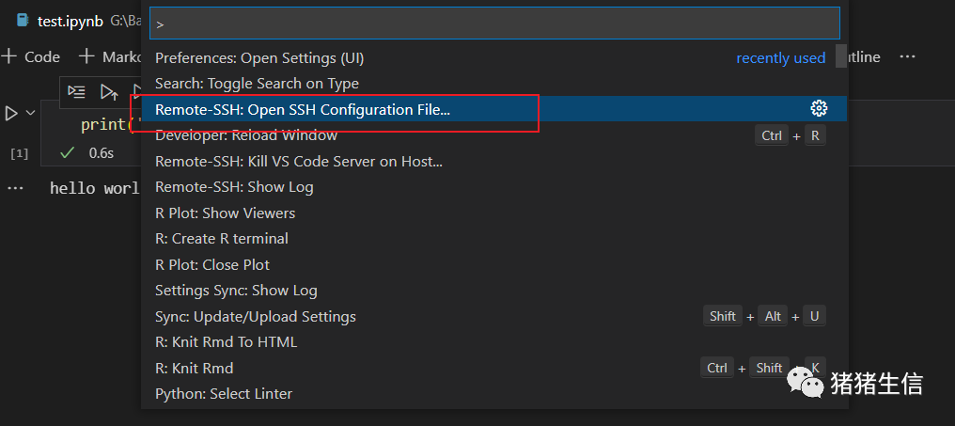Click the 0.6s execution time label
Screen dimensions: 955x426
102,153
